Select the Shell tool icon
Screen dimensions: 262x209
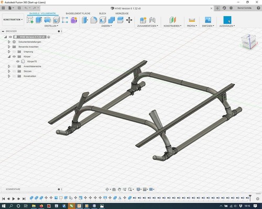(x=103, y=20)
